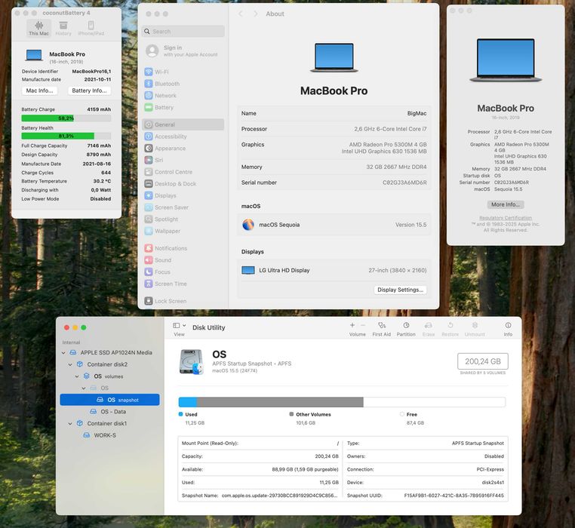
Task: Open Regulatory Certification link
Action: (506, 218)
